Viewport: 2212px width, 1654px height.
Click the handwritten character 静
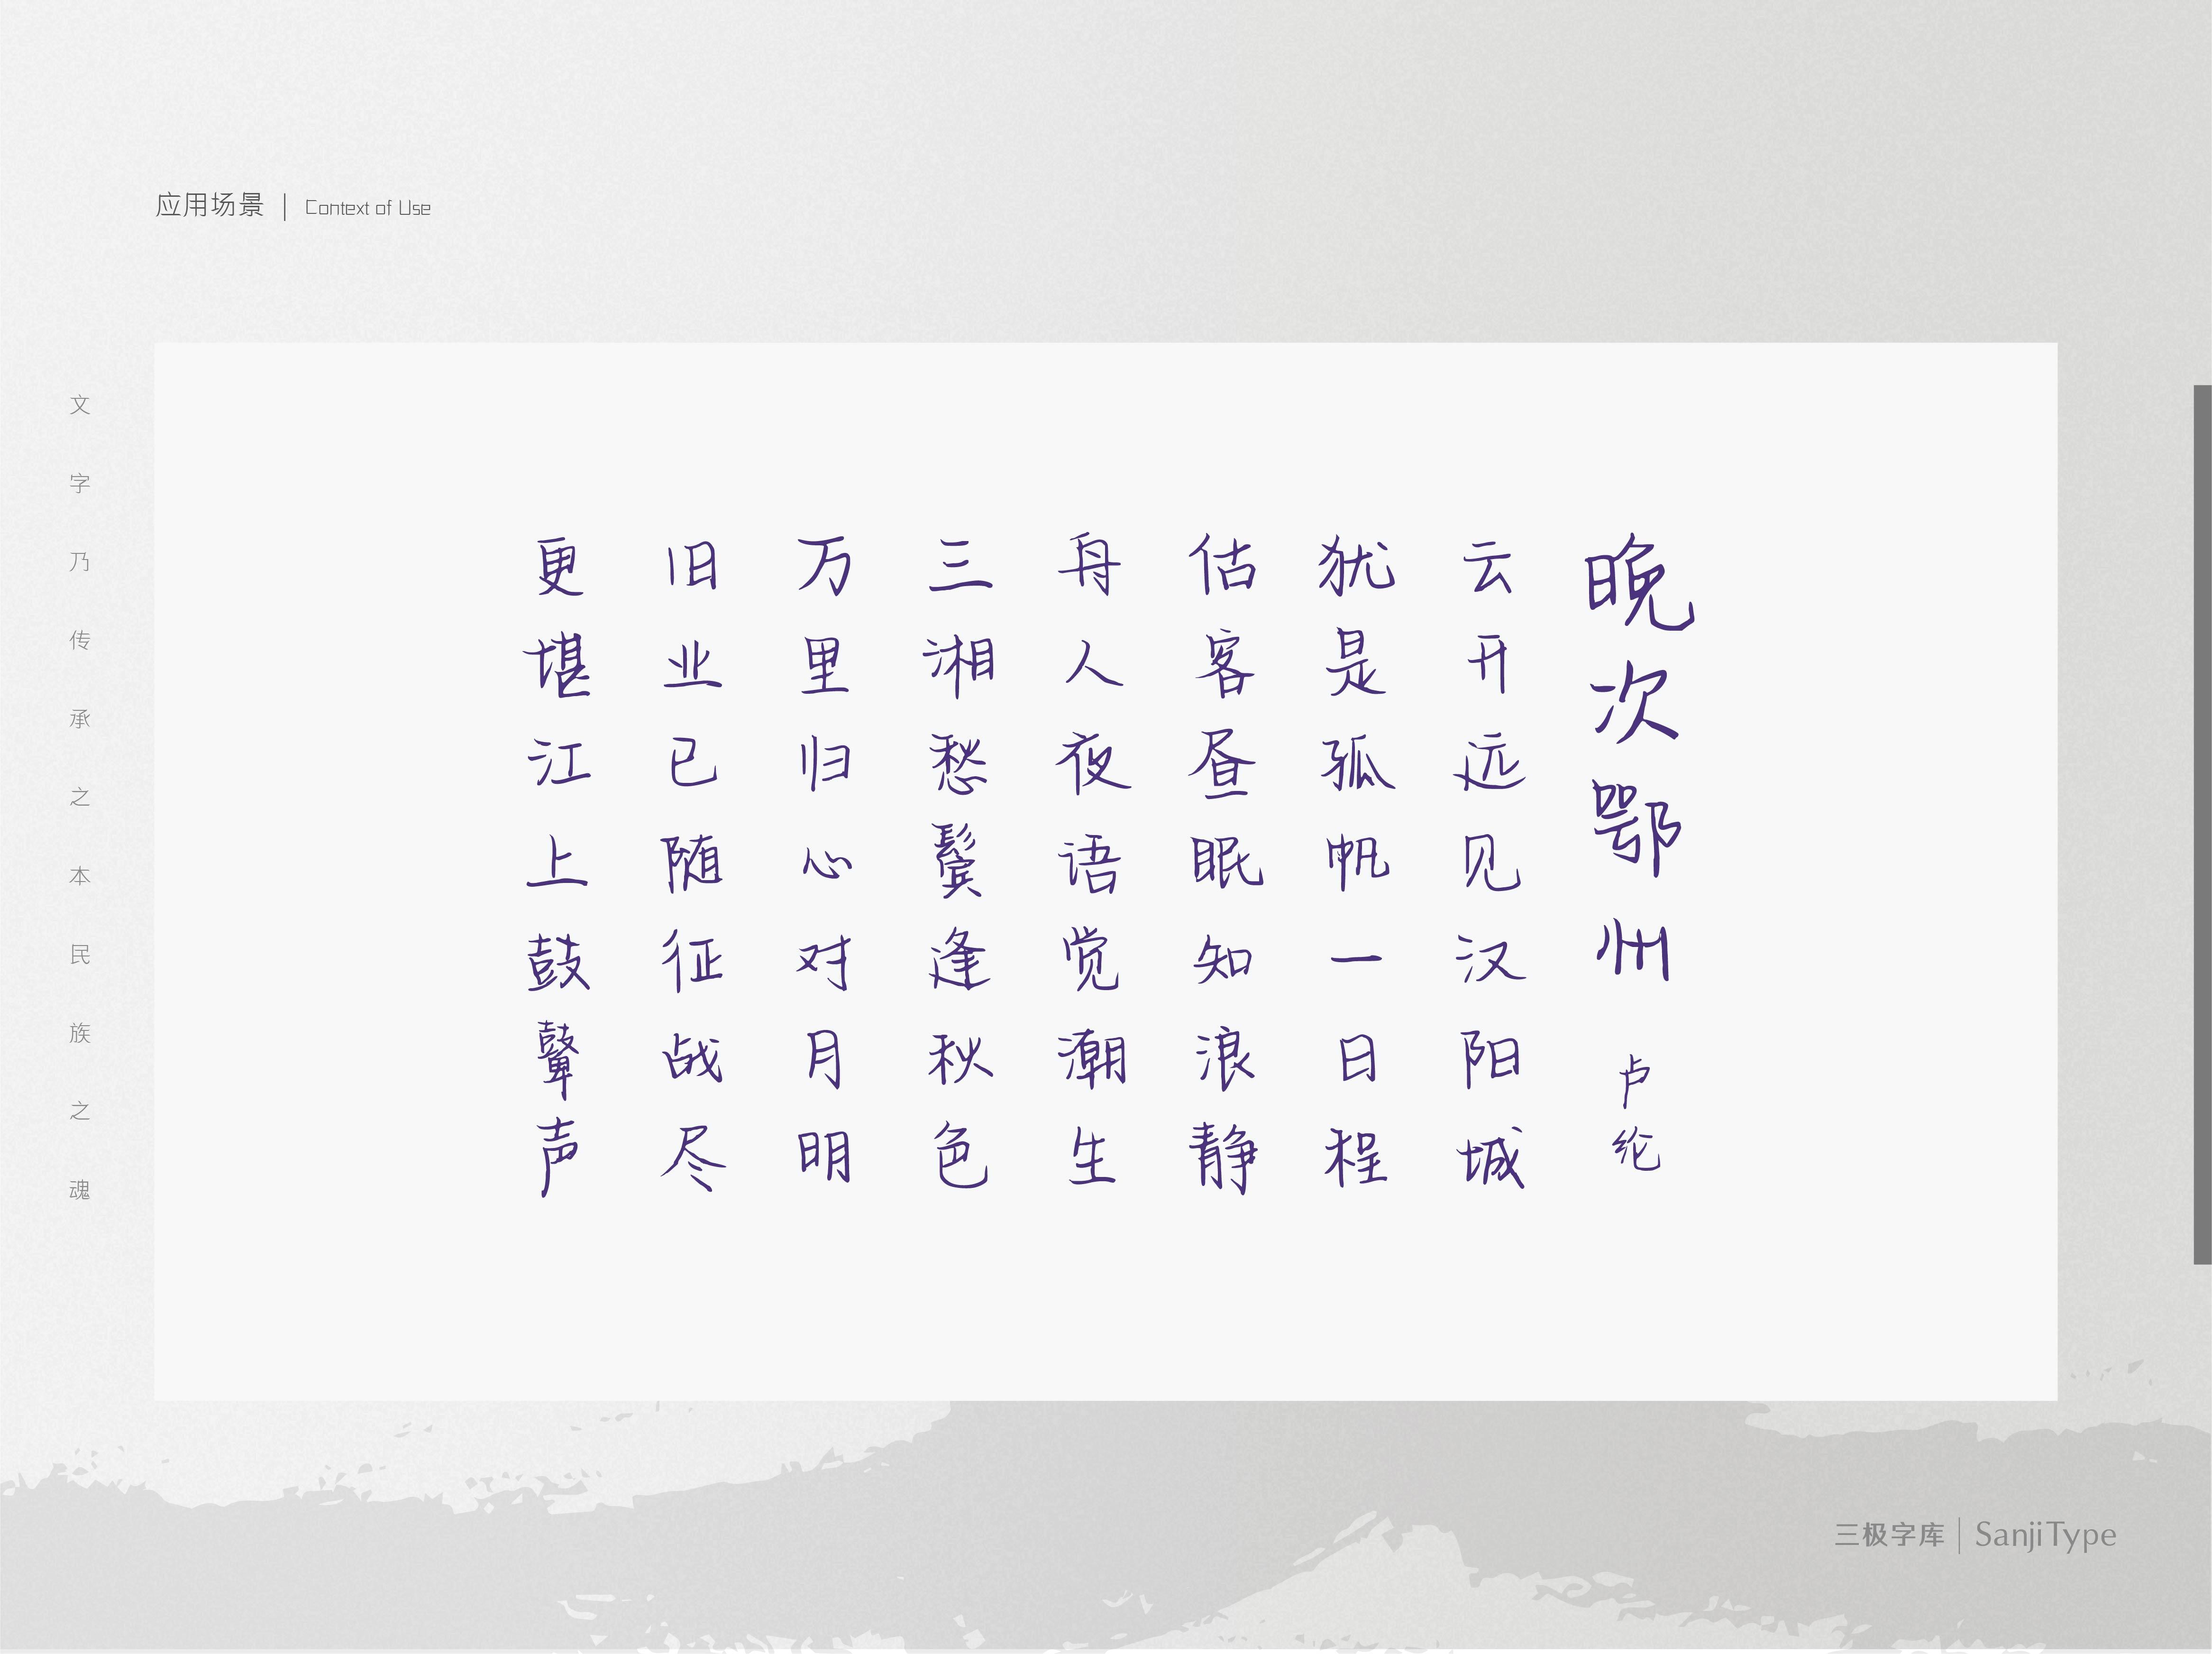pyautogui.click(x=1223, y=1157)
